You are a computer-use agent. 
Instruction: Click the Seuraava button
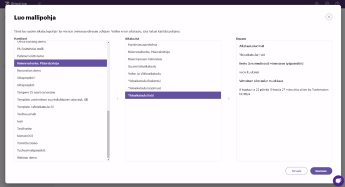point(321,171)
